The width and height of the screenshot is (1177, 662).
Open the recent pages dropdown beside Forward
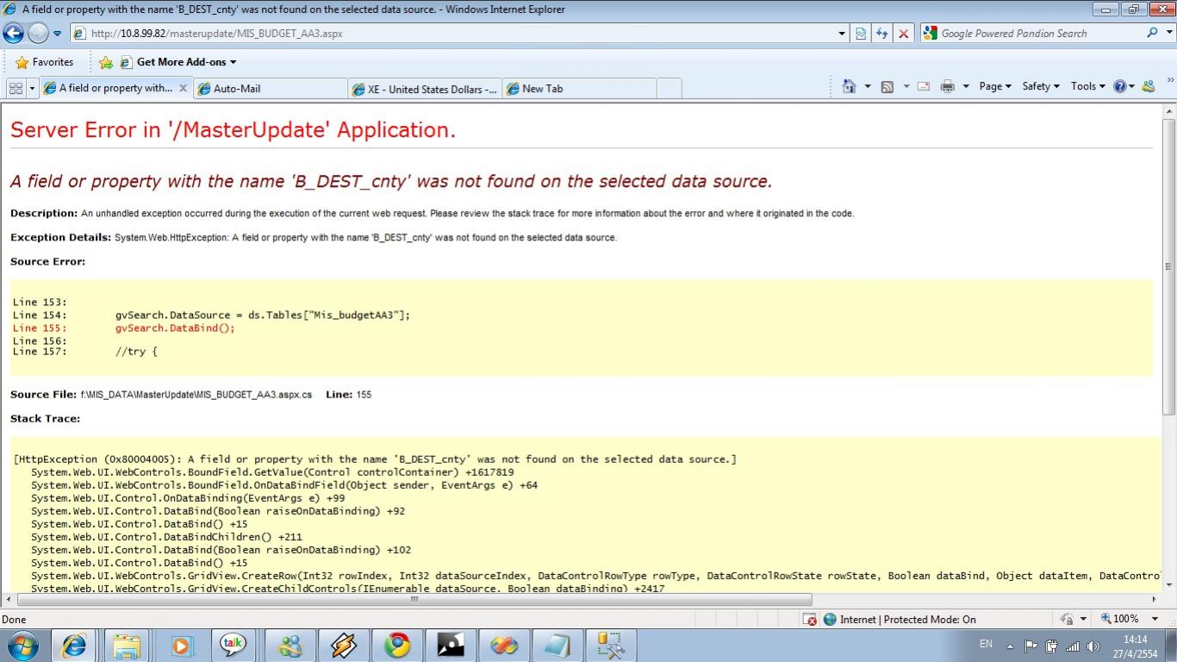pos(58,34)
